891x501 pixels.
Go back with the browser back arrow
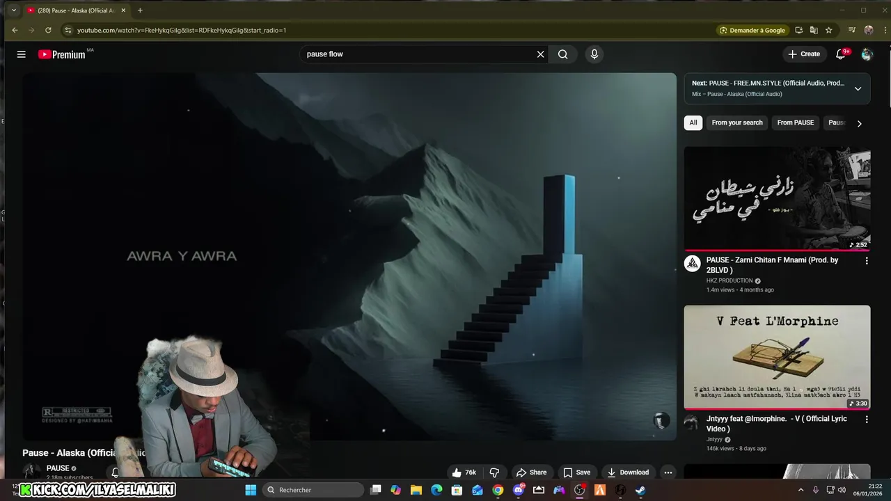pos(15,30)
